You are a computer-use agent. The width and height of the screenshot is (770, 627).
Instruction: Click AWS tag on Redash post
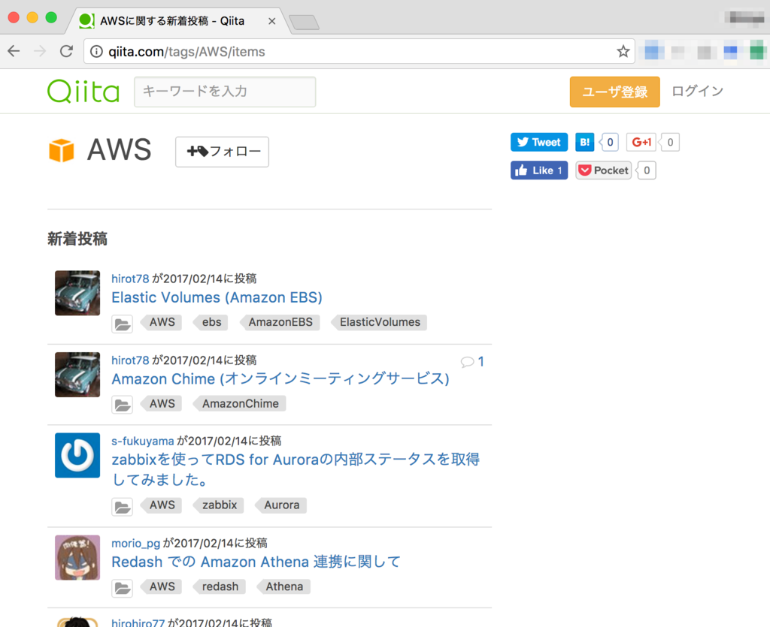162,586
